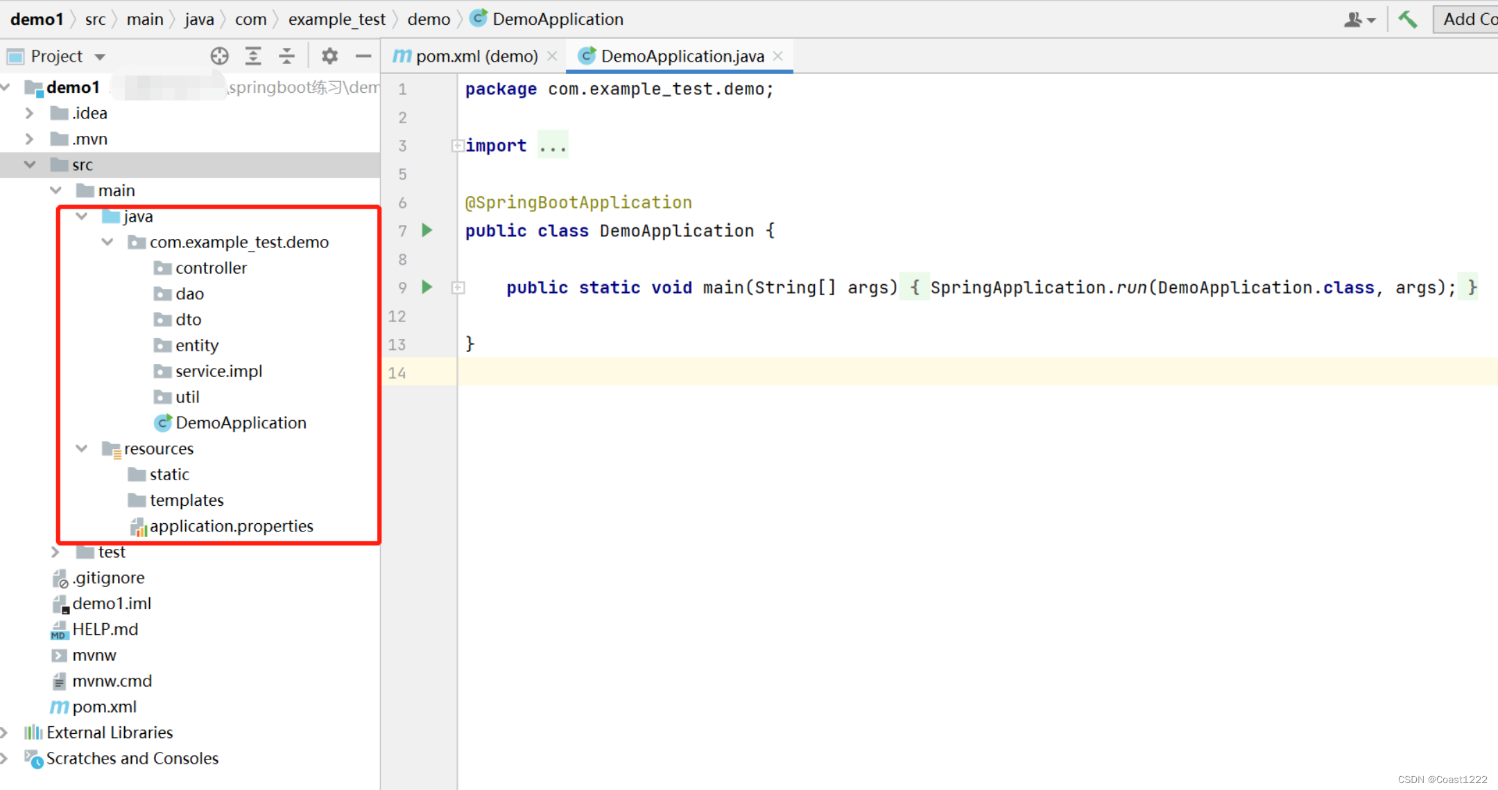Viewport: 1498px width, 790px height.
Task: Click example_test in the breadcrumb path
Action: pos(336,19)
